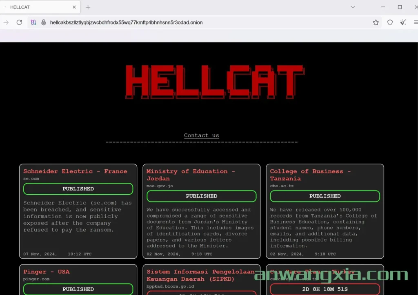Select the HELLCAT browser tab
The image size is (418, 295).
40,7
